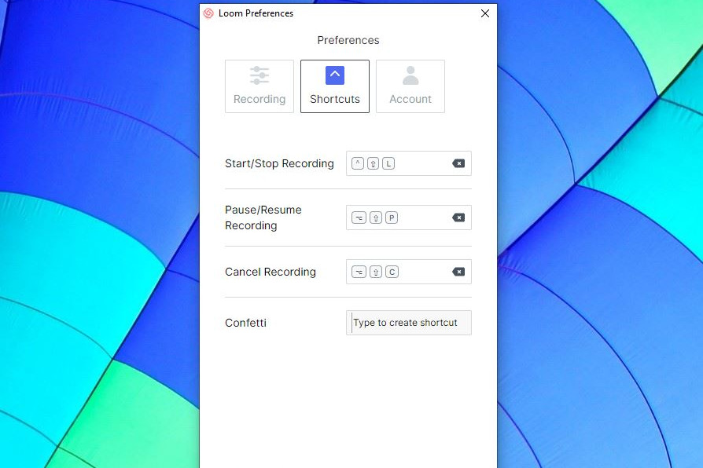
Task: Remove the Cancel Recording shortcut
Action: pos(458,272)
